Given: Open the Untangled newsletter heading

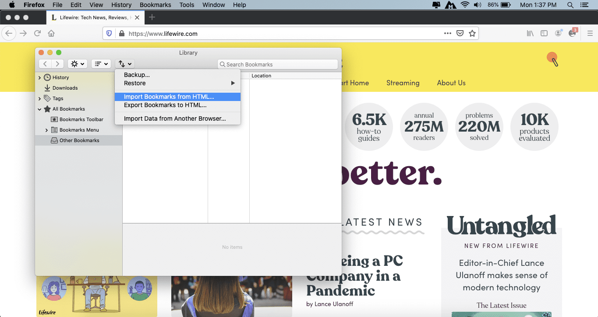Looking at the screenshot, I should click(502, 226).
